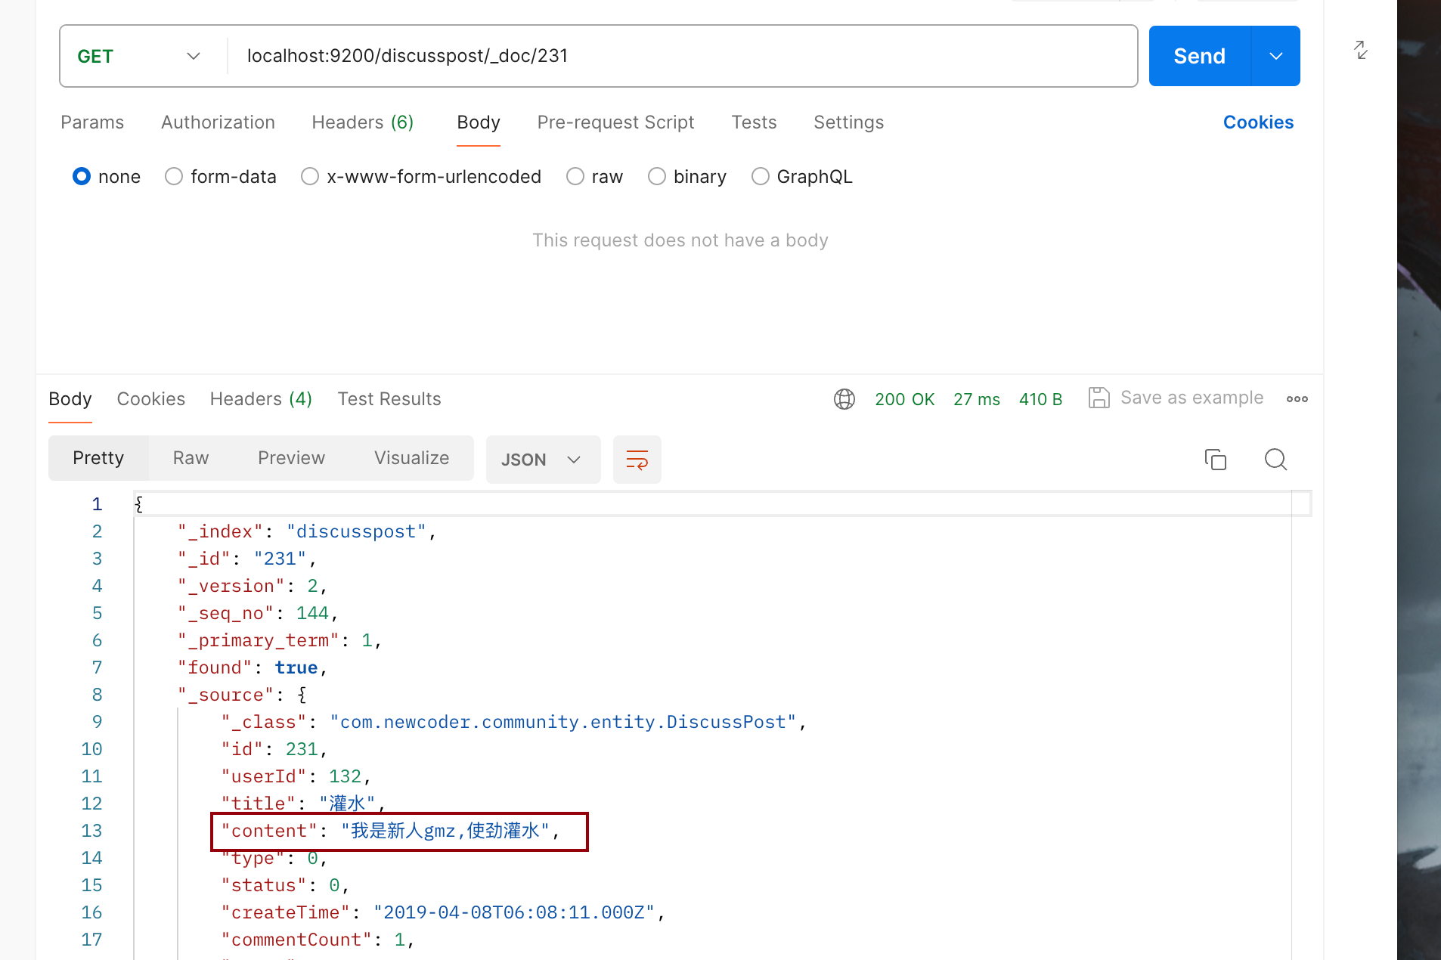
Task: Switch to Preview response view
Action: tap(291, 458)
